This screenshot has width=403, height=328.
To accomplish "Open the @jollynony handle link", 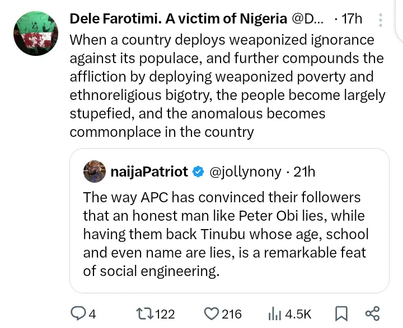I will (x=245, y=172).
